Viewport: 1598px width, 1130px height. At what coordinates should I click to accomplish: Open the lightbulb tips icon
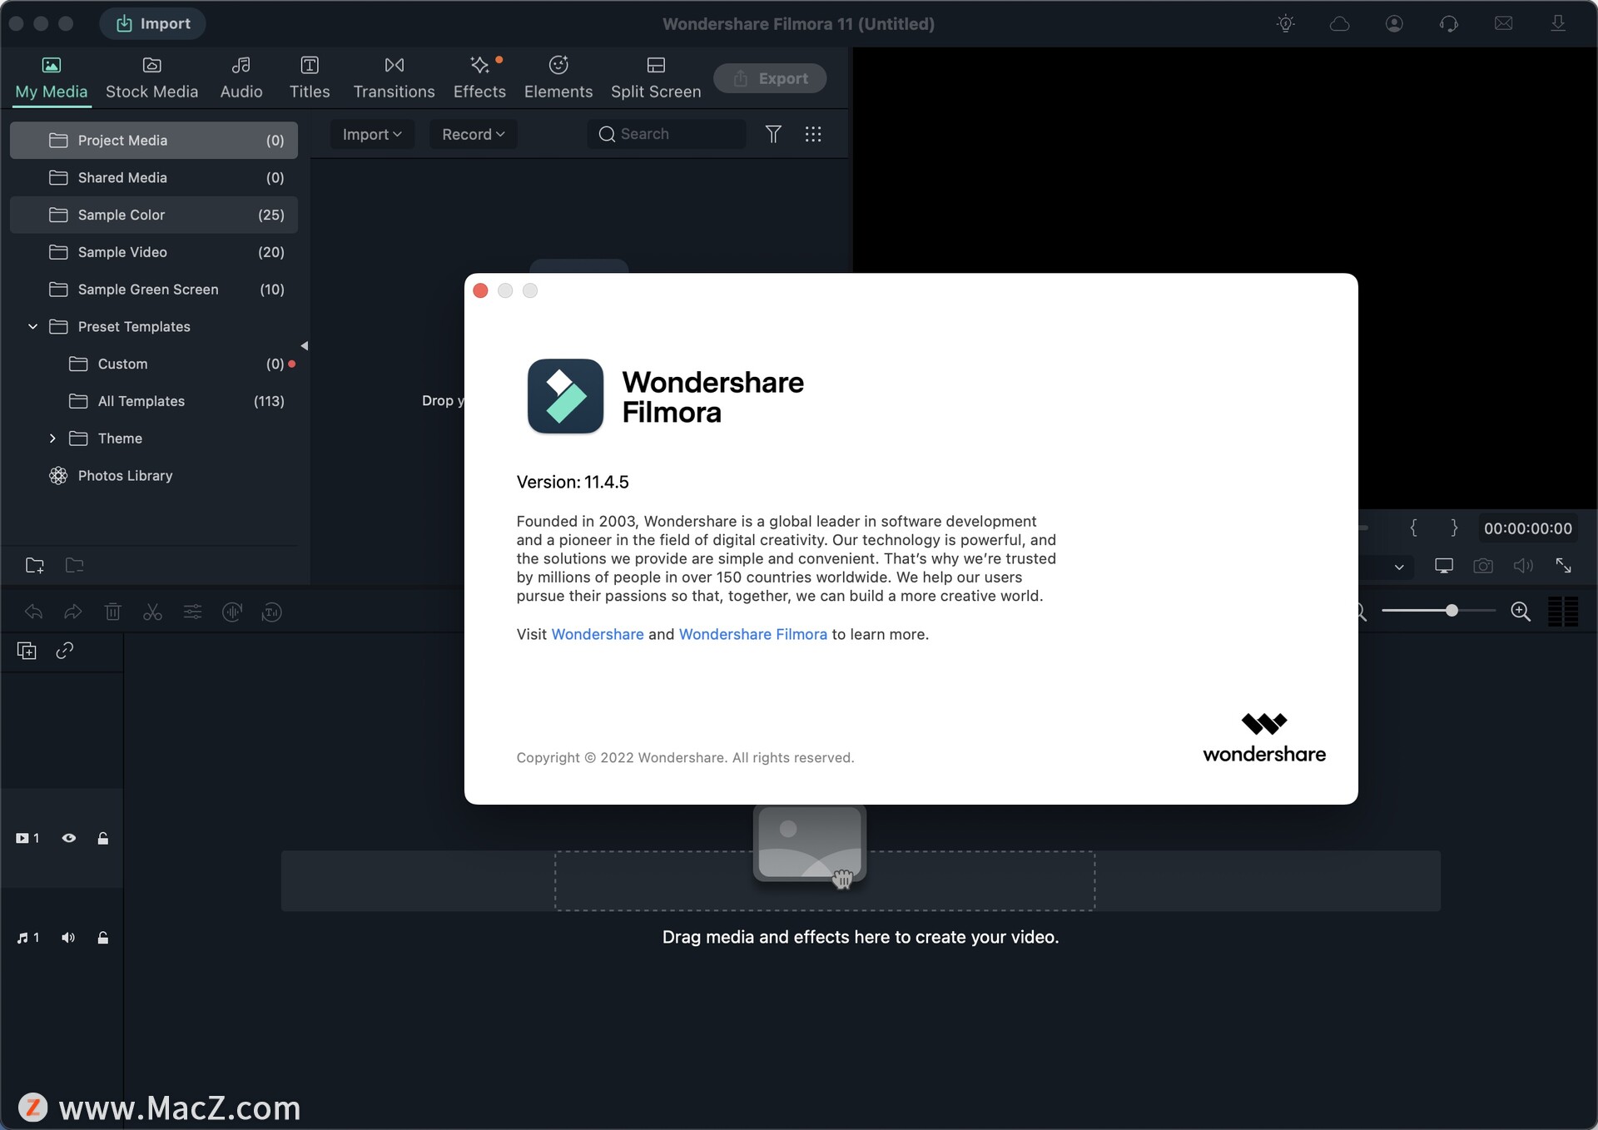(1285, 23)
